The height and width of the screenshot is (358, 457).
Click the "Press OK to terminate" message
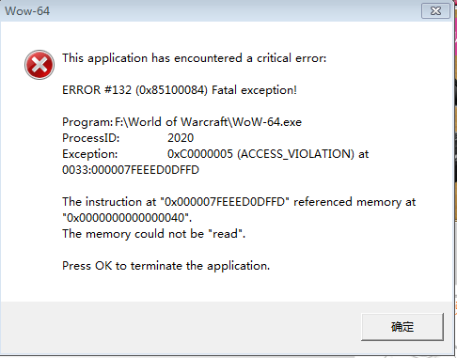[x=165, y=266]
